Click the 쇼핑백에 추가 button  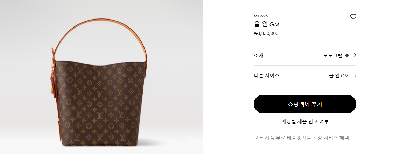(305, 104)
